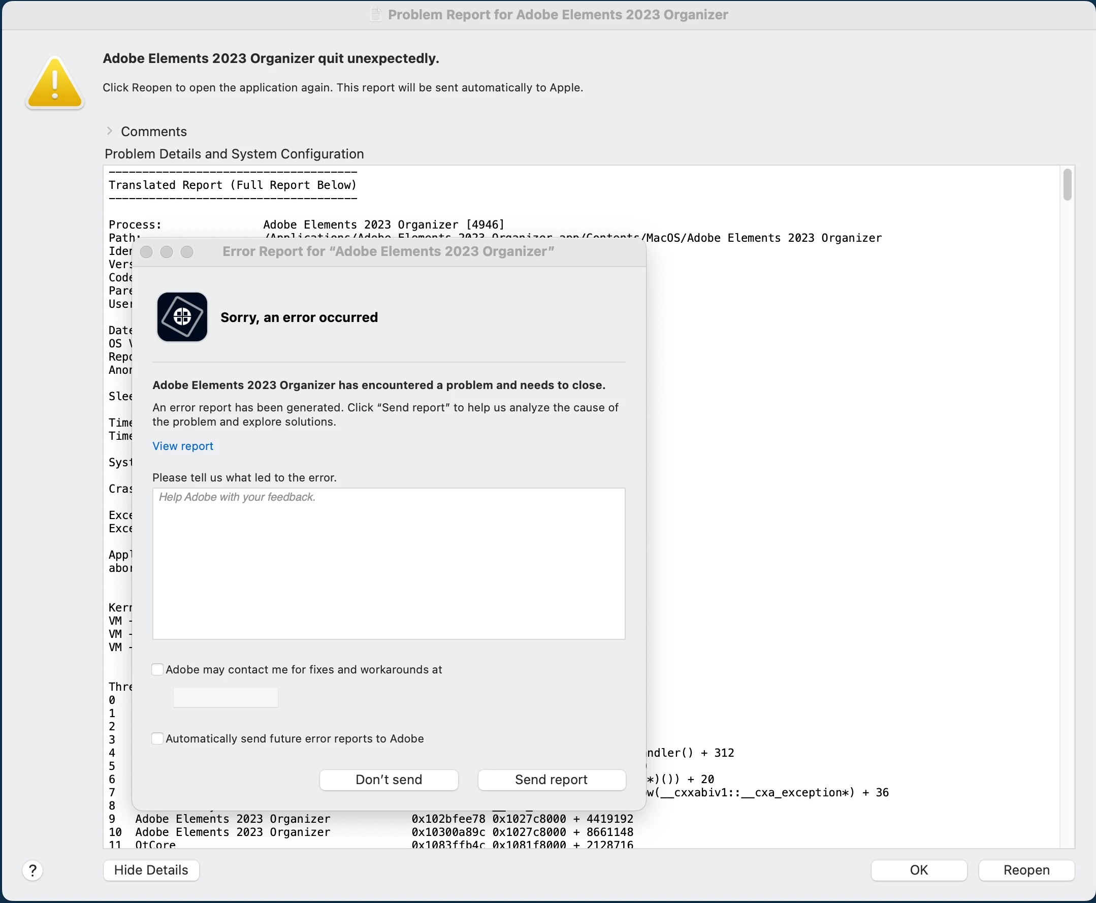Minimize the Error Report dialog window

click(167, 252)
